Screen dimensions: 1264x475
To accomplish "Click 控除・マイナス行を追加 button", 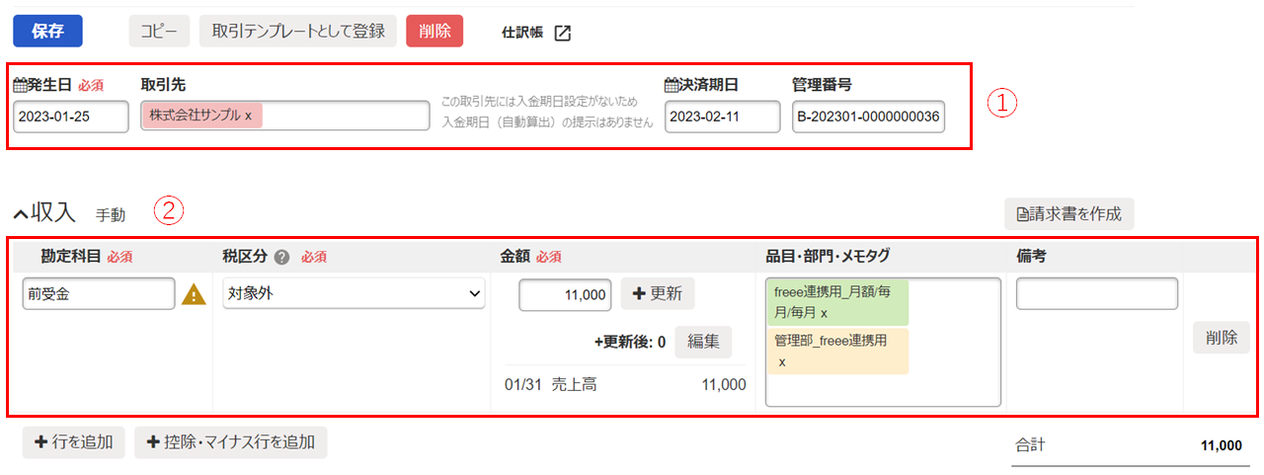I will click(230, 442).
